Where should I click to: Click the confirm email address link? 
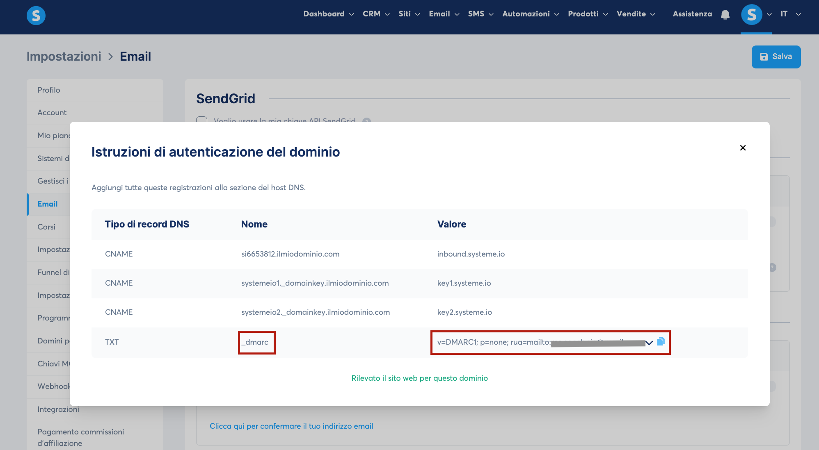(x=291, y=426)
